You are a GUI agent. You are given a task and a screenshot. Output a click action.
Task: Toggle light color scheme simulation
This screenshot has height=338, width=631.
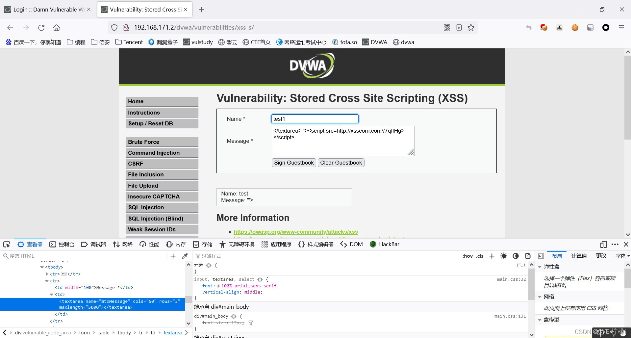click(x=504, y=256)
